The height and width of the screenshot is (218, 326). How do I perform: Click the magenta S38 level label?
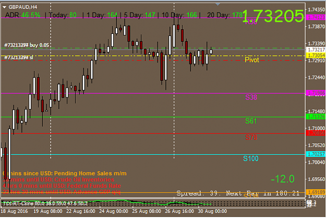pos(251,97)
